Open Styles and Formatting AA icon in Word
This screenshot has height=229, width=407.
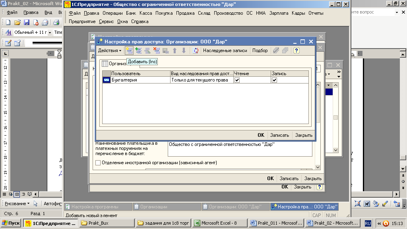[x=8, y=32]
